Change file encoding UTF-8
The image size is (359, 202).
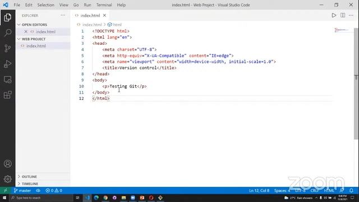click(300, 191)
